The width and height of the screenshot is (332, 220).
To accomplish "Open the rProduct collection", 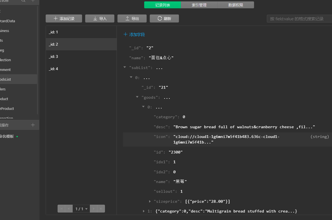I will pyautogui.click(x=18, y=108).
